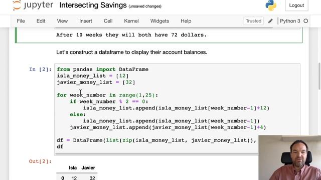Click the 'df = DataFrame(list(zip(' line

pos(156,140)
